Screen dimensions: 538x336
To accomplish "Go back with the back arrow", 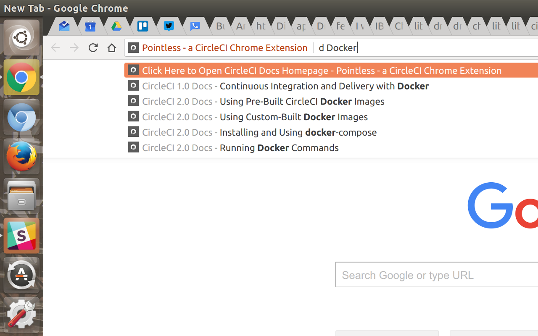I will click(55, 48).
